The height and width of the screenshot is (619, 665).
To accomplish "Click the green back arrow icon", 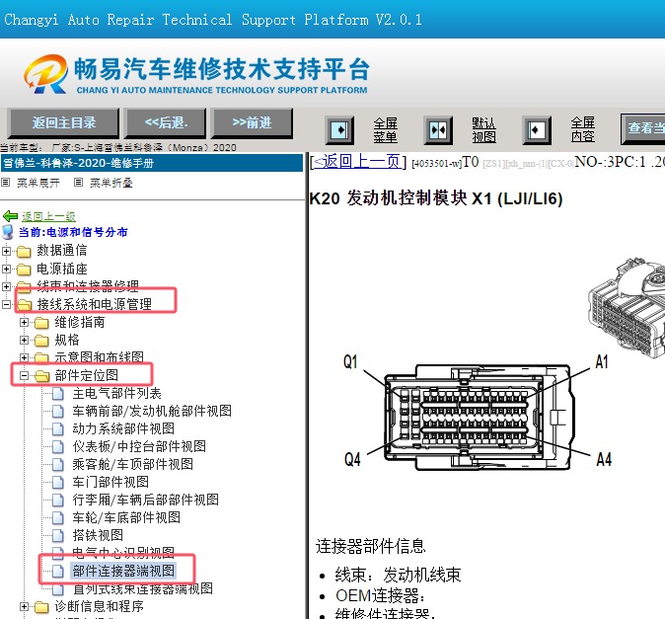I will point(10,216).
